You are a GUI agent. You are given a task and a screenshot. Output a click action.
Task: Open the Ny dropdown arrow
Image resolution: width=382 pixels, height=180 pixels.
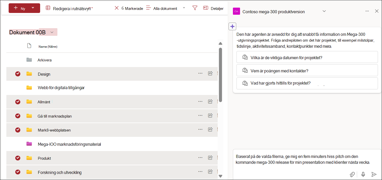(33, 8)
